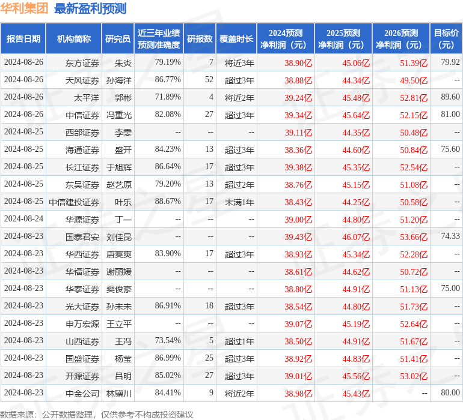Select 天风证券 institution cell
Viewport: 463px width, 420px height.
(82, 80)
